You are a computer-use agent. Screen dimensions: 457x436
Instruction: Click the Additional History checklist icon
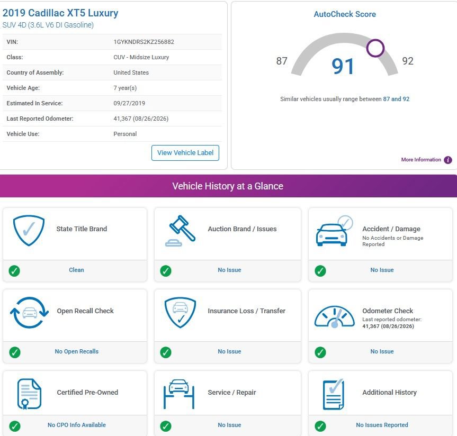(x=334, y=394)
